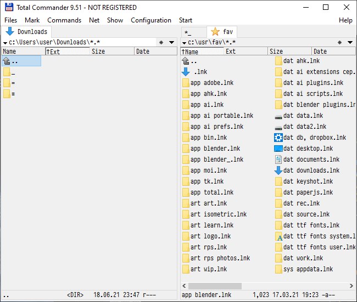The image size is (357, 302).
Task: Click drive icon of dat data2.lnk
Action: click(278, 128)
